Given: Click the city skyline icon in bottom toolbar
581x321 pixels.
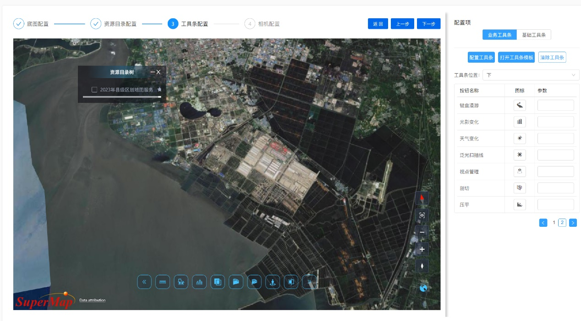Looking at the screenshot, I should 199,282.
